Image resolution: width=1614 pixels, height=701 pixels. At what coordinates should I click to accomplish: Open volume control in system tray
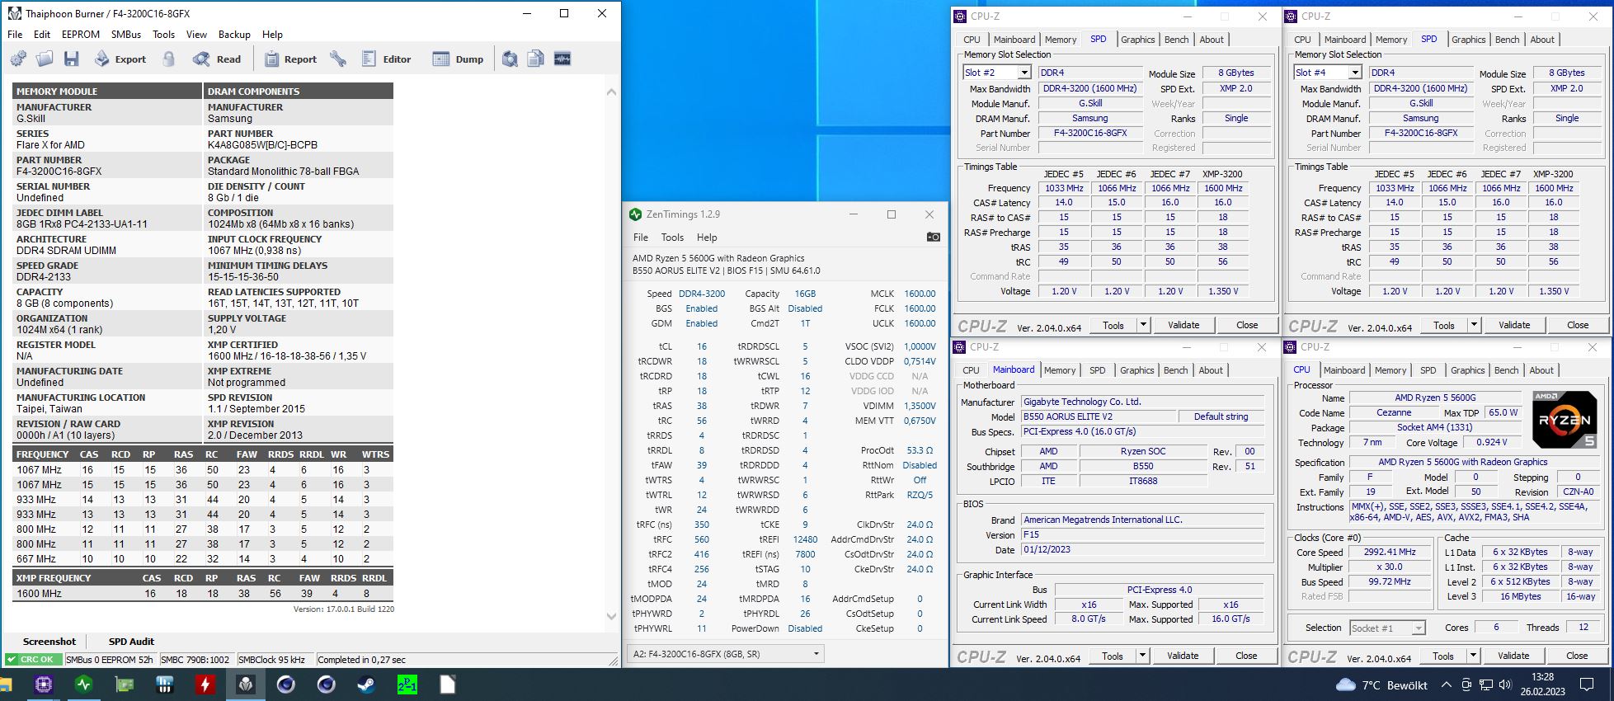[x=1506, y=685]
